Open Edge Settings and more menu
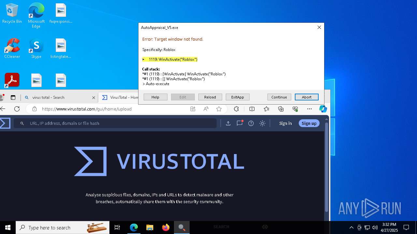417x234 pixels. tap(309, 109)
